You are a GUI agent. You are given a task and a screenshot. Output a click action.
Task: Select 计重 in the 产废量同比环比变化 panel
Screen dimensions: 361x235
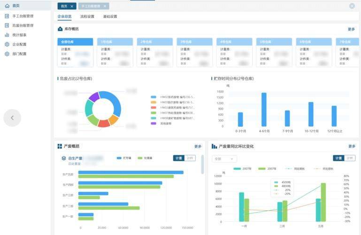tap(338, 158)
